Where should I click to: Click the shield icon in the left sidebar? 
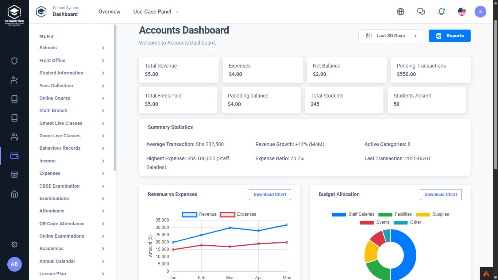[14, 61]
